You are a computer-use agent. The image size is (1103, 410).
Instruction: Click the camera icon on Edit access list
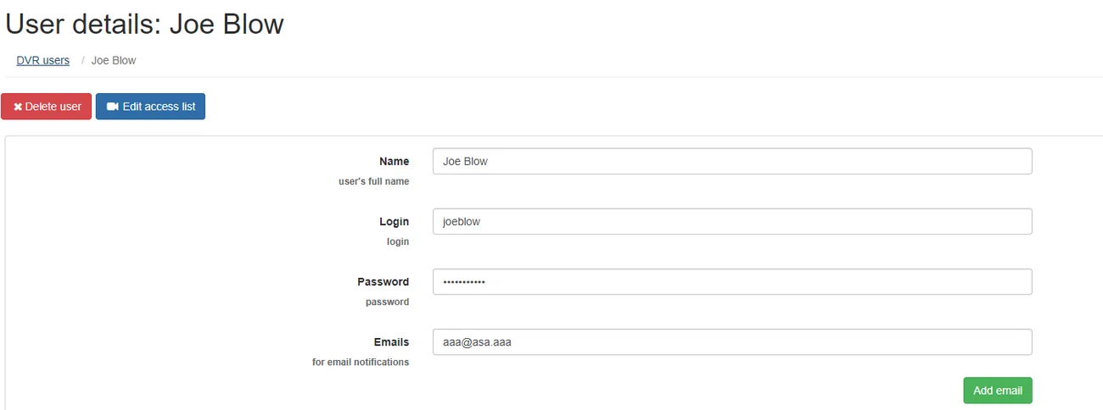pos(112,107)
